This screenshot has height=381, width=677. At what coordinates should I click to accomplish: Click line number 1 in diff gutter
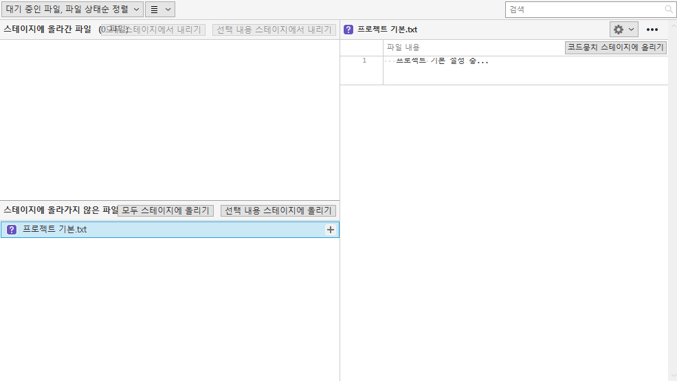364,61
